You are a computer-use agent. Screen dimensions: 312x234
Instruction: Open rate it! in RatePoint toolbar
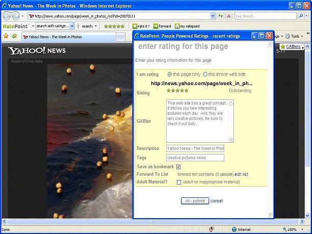[141, 26]
